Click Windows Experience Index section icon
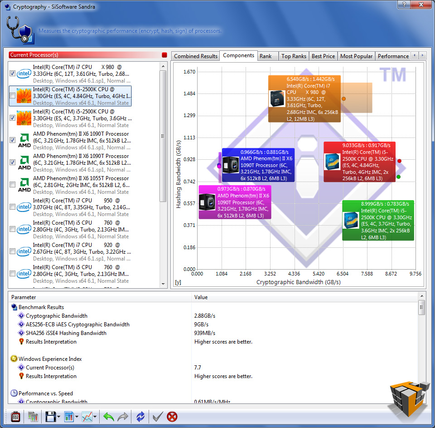 click(14, 359)
